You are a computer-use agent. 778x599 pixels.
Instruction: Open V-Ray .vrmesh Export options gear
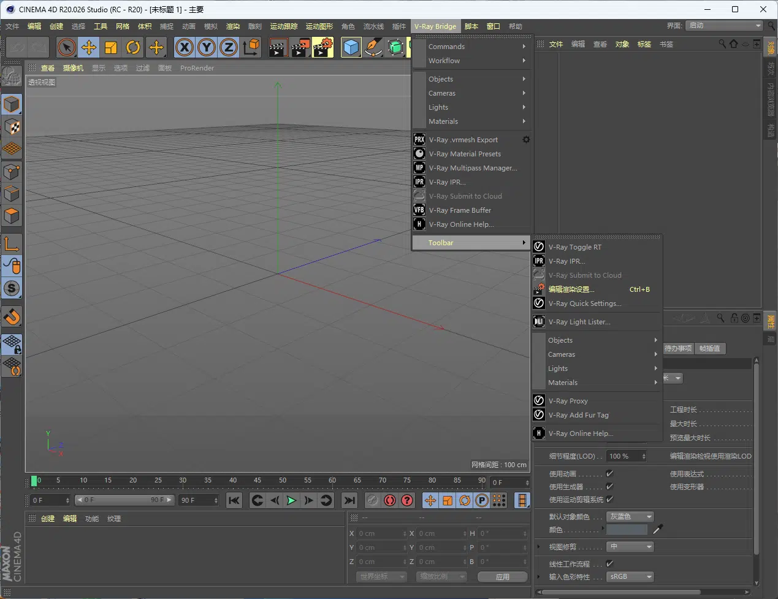point(525,140)
